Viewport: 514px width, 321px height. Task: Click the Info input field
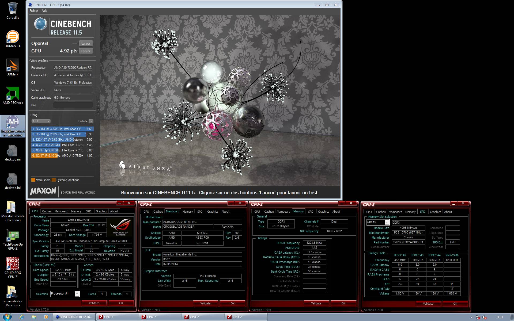point(73,105)
